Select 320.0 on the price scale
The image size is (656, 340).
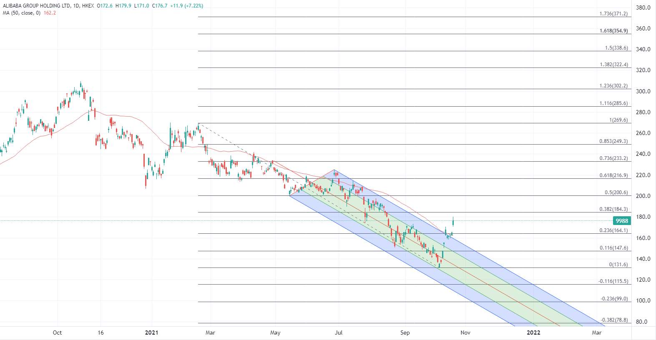click(643, 70)
